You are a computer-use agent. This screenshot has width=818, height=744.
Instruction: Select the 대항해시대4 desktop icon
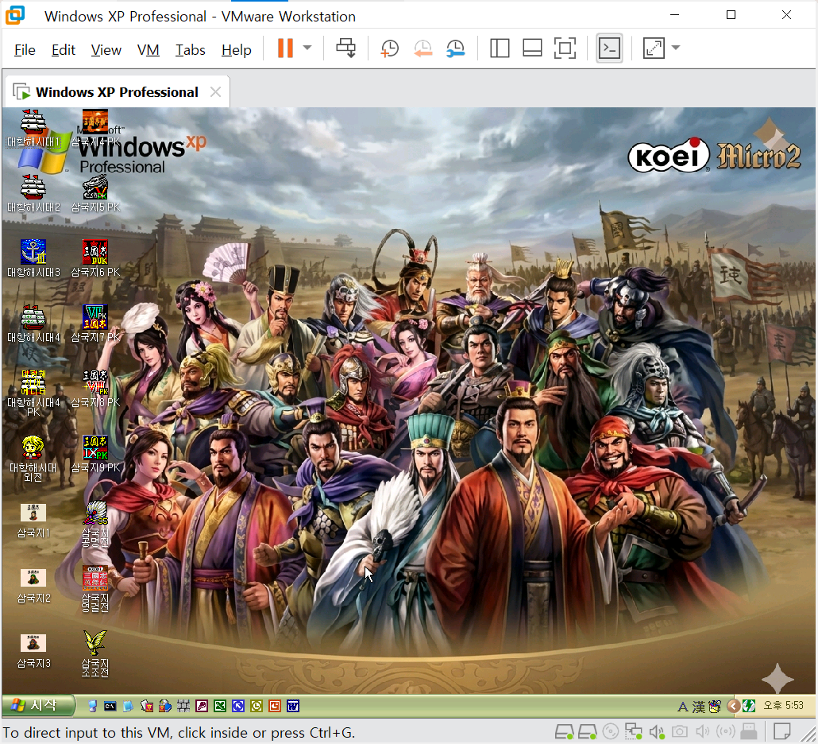tap(33, 324)
